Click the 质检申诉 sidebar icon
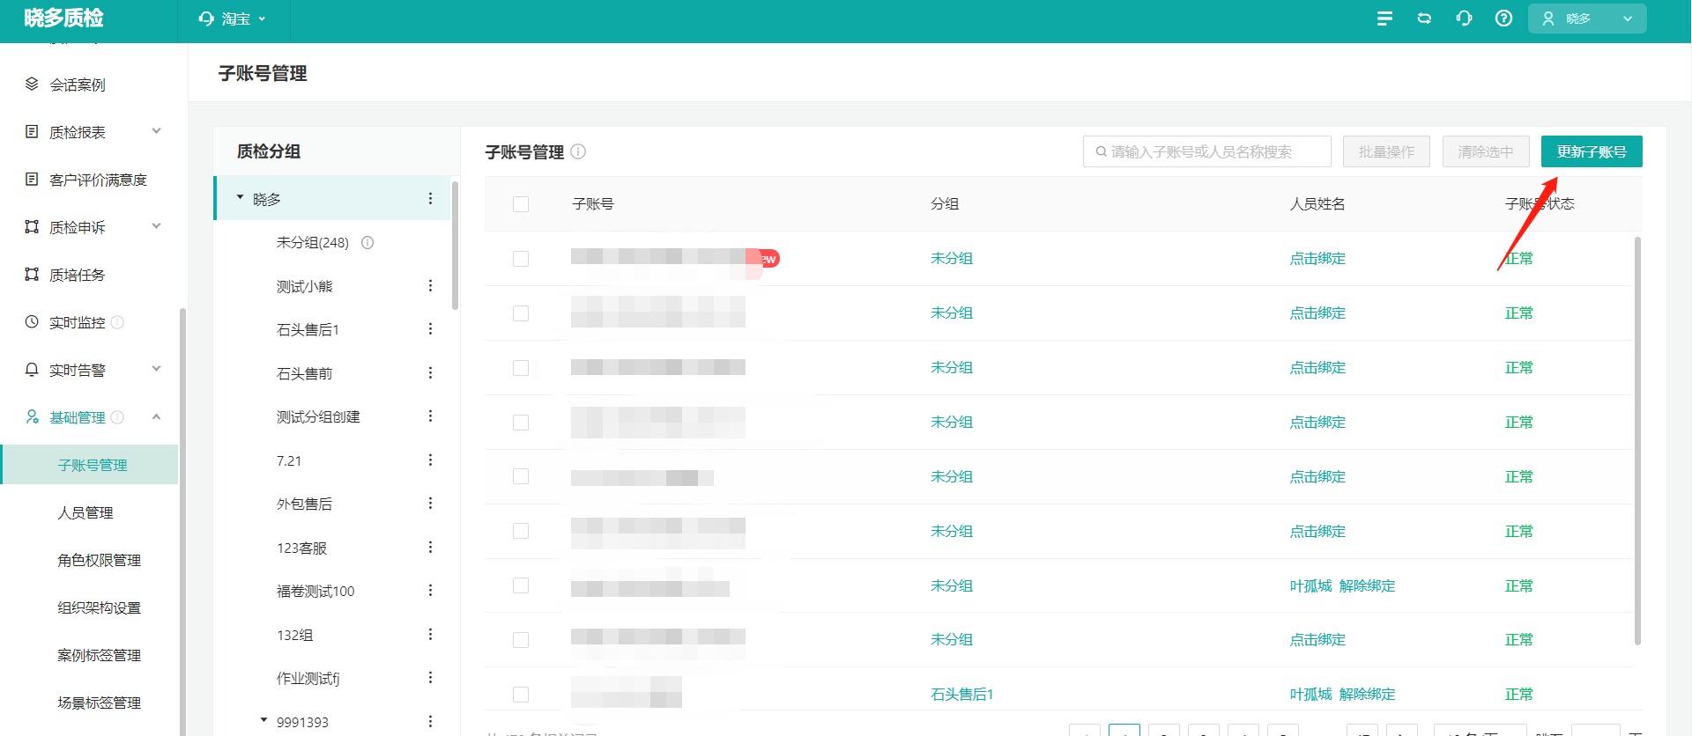1692x736 pixels. tap(32, 226)
